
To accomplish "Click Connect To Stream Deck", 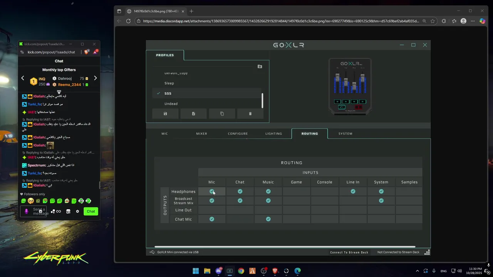I will tap(349, 252).
